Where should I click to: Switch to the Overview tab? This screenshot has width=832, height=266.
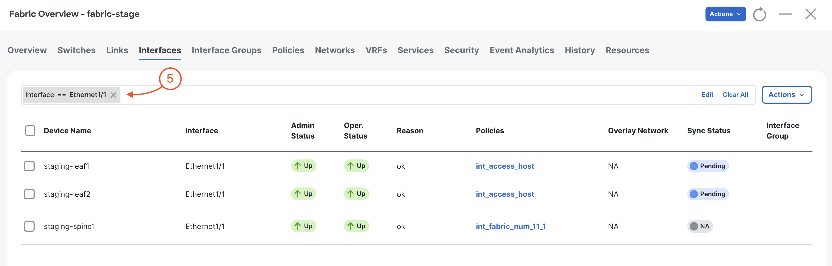click(27, 50)
